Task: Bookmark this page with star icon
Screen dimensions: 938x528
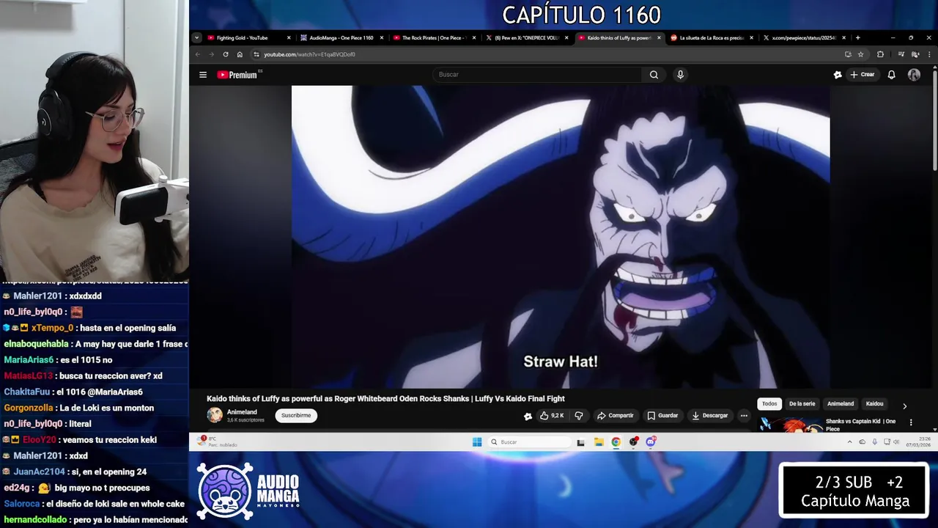Action: click(860, 54)
